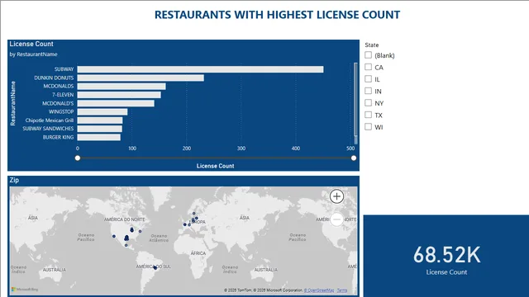The image size is (529, 297).
Task: Check the WI state filter
Action: (368, 126)
